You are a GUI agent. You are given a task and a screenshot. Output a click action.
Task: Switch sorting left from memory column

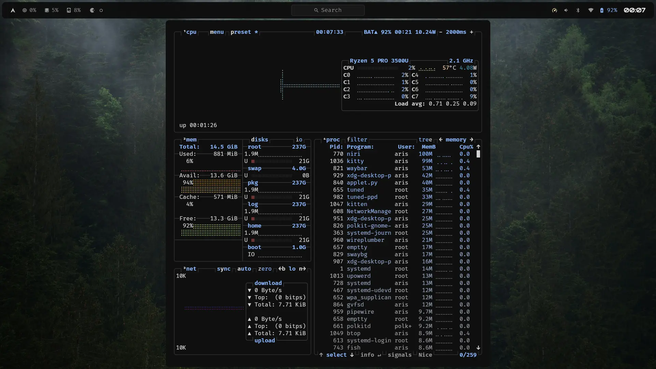point(441,139)
